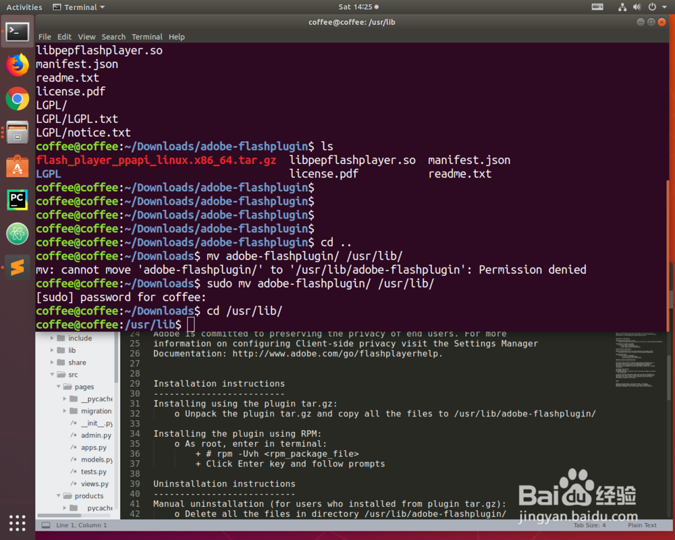This screenshot has width=675, height=540.
Task: Collapse the products folder in Sublime
Action: pos(59,495)
